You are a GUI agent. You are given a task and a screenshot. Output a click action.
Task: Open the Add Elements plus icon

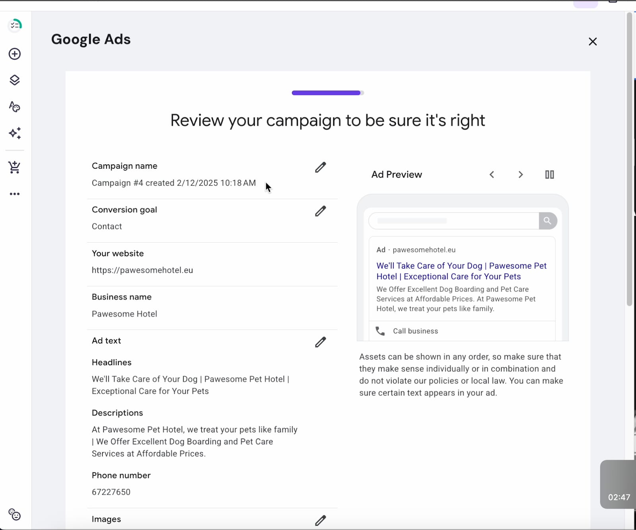click(x=15, y=54)
